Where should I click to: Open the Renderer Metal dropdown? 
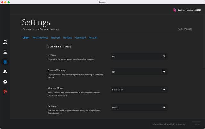click(139, 108)
